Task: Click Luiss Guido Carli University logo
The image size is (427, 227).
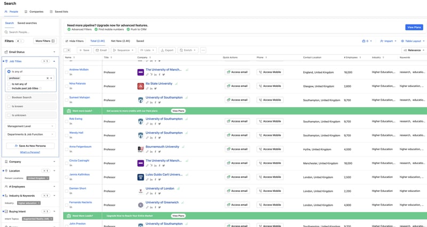Action: pyautogui.click(x=140, y=177)
